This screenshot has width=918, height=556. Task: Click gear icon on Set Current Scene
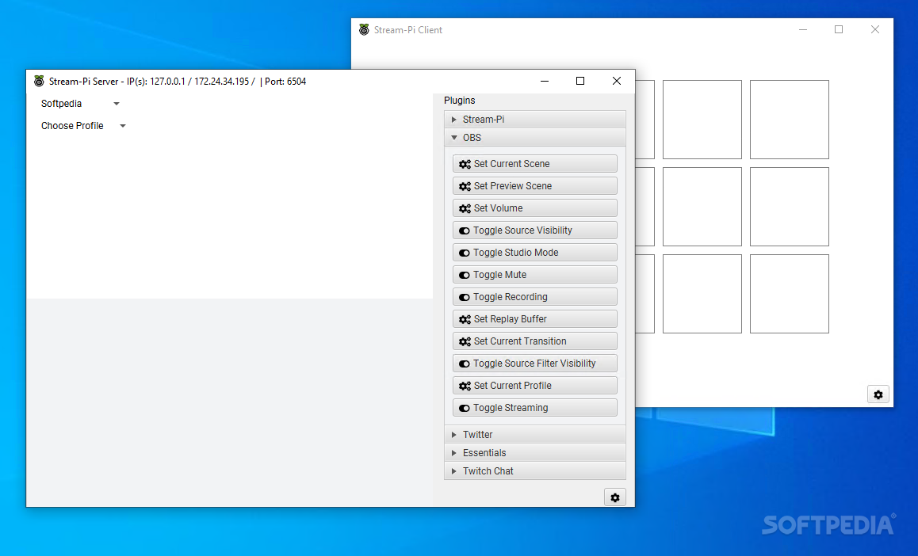click(x=465, y=164)
